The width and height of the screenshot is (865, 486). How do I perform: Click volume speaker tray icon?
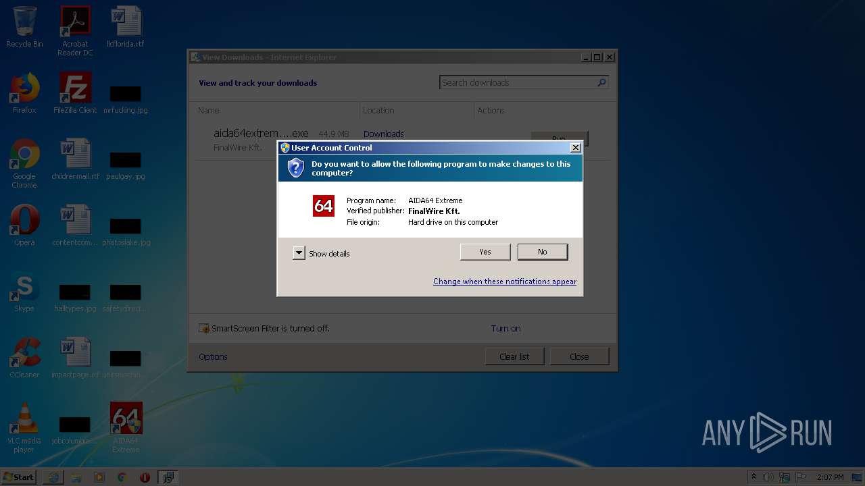click(768, 477)
